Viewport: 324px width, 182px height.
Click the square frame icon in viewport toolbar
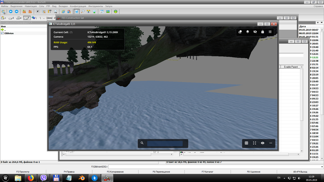point(270,32)
